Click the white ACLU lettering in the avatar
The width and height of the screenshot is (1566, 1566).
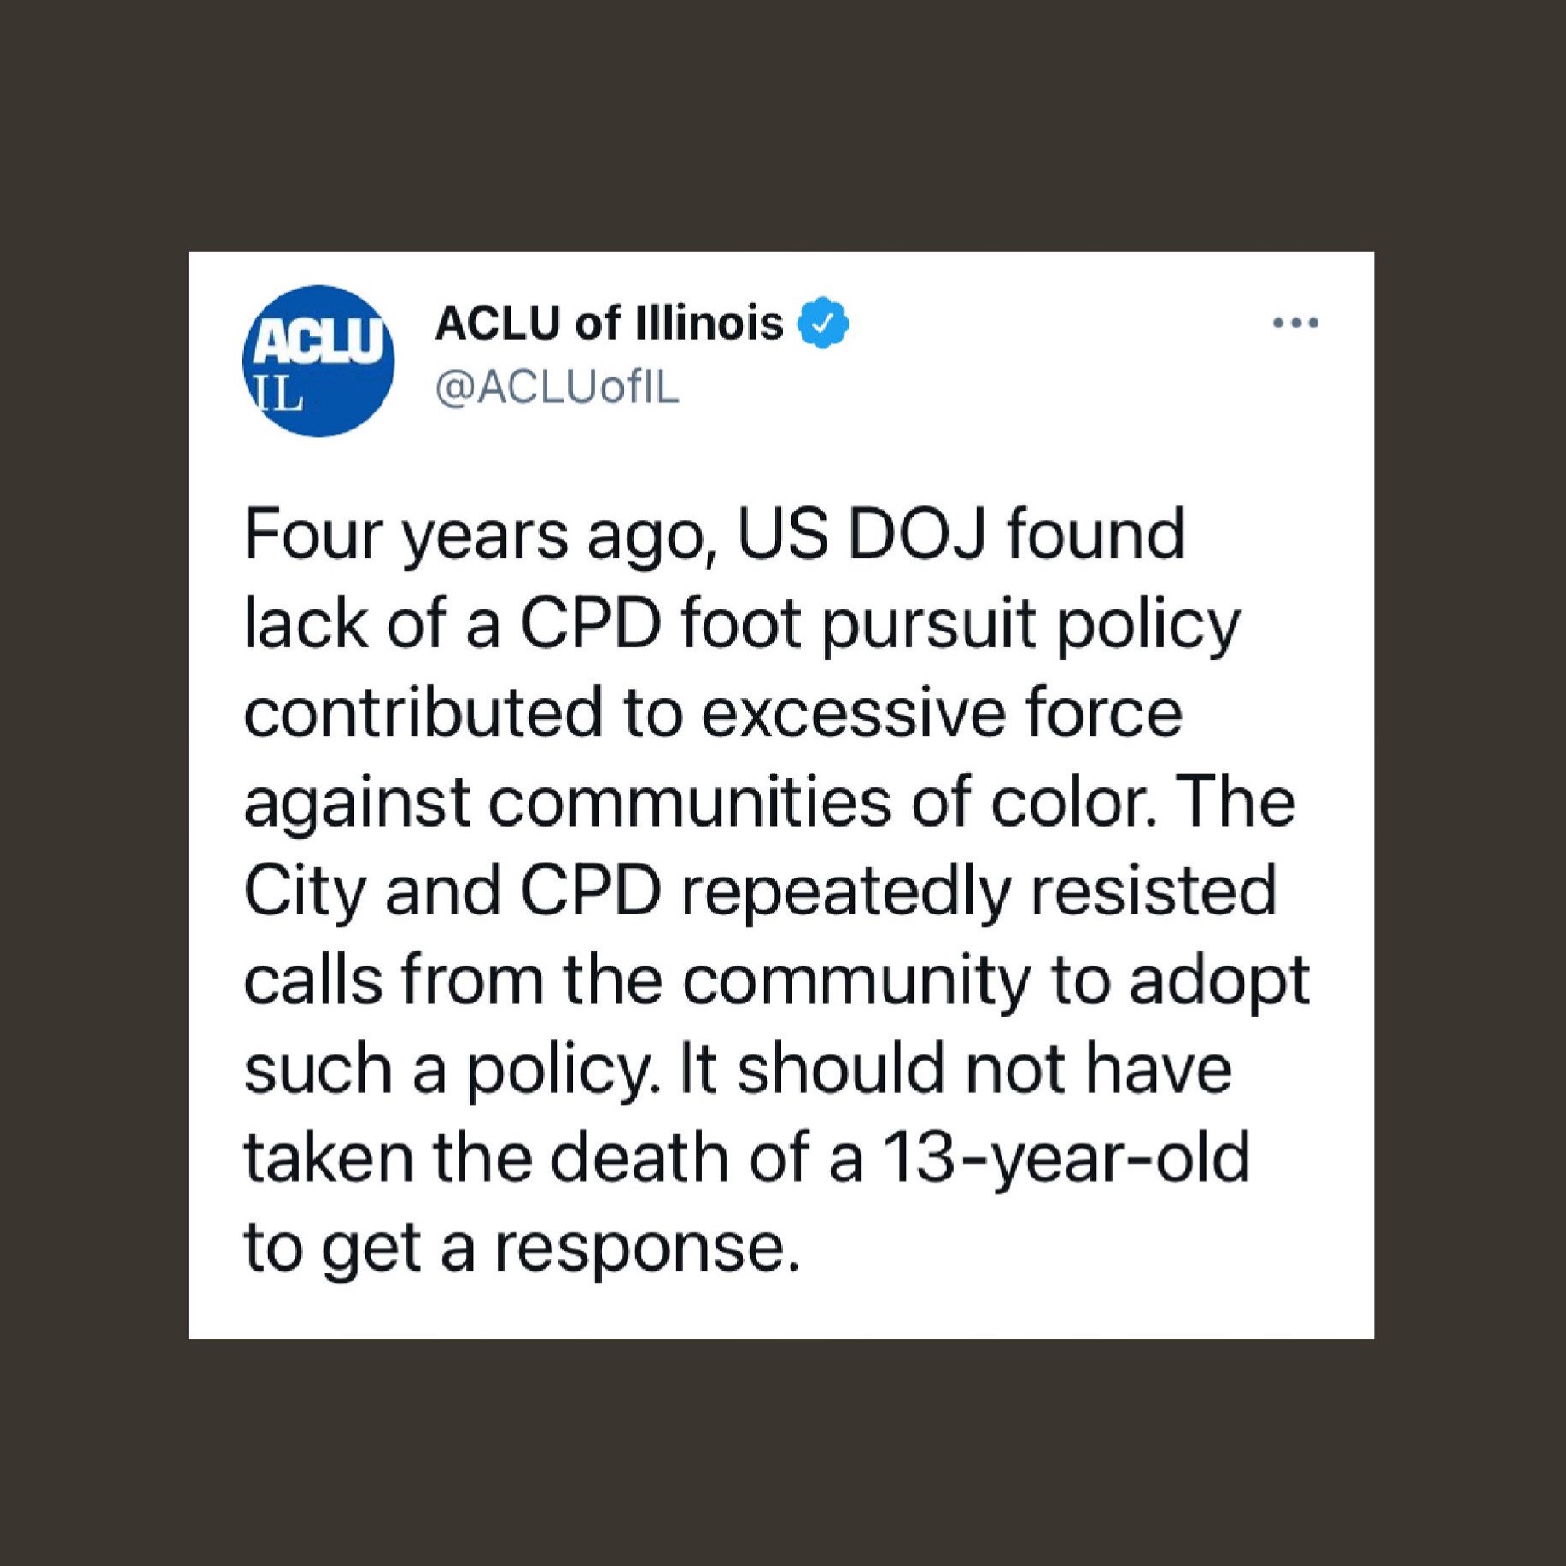(x=318, y=340)
